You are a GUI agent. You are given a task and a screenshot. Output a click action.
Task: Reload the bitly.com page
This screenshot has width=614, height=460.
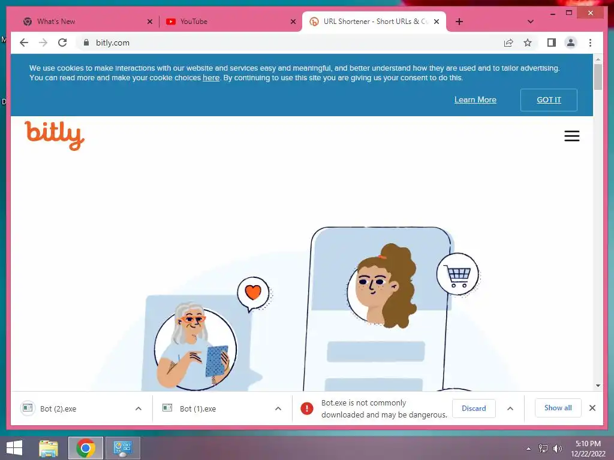[x=62, y=43]
